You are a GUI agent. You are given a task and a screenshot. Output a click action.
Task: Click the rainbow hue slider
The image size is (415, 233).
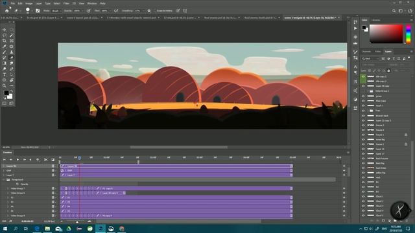click(x=409, y=34)
